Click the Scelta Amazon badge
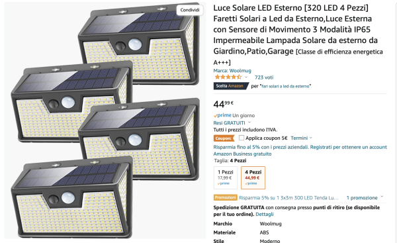 tap(231, 86)
